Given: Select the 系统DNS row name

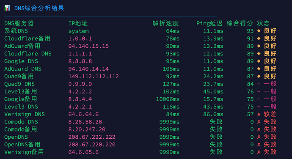Looking at the screenshot, I should [x=16, y=31].
